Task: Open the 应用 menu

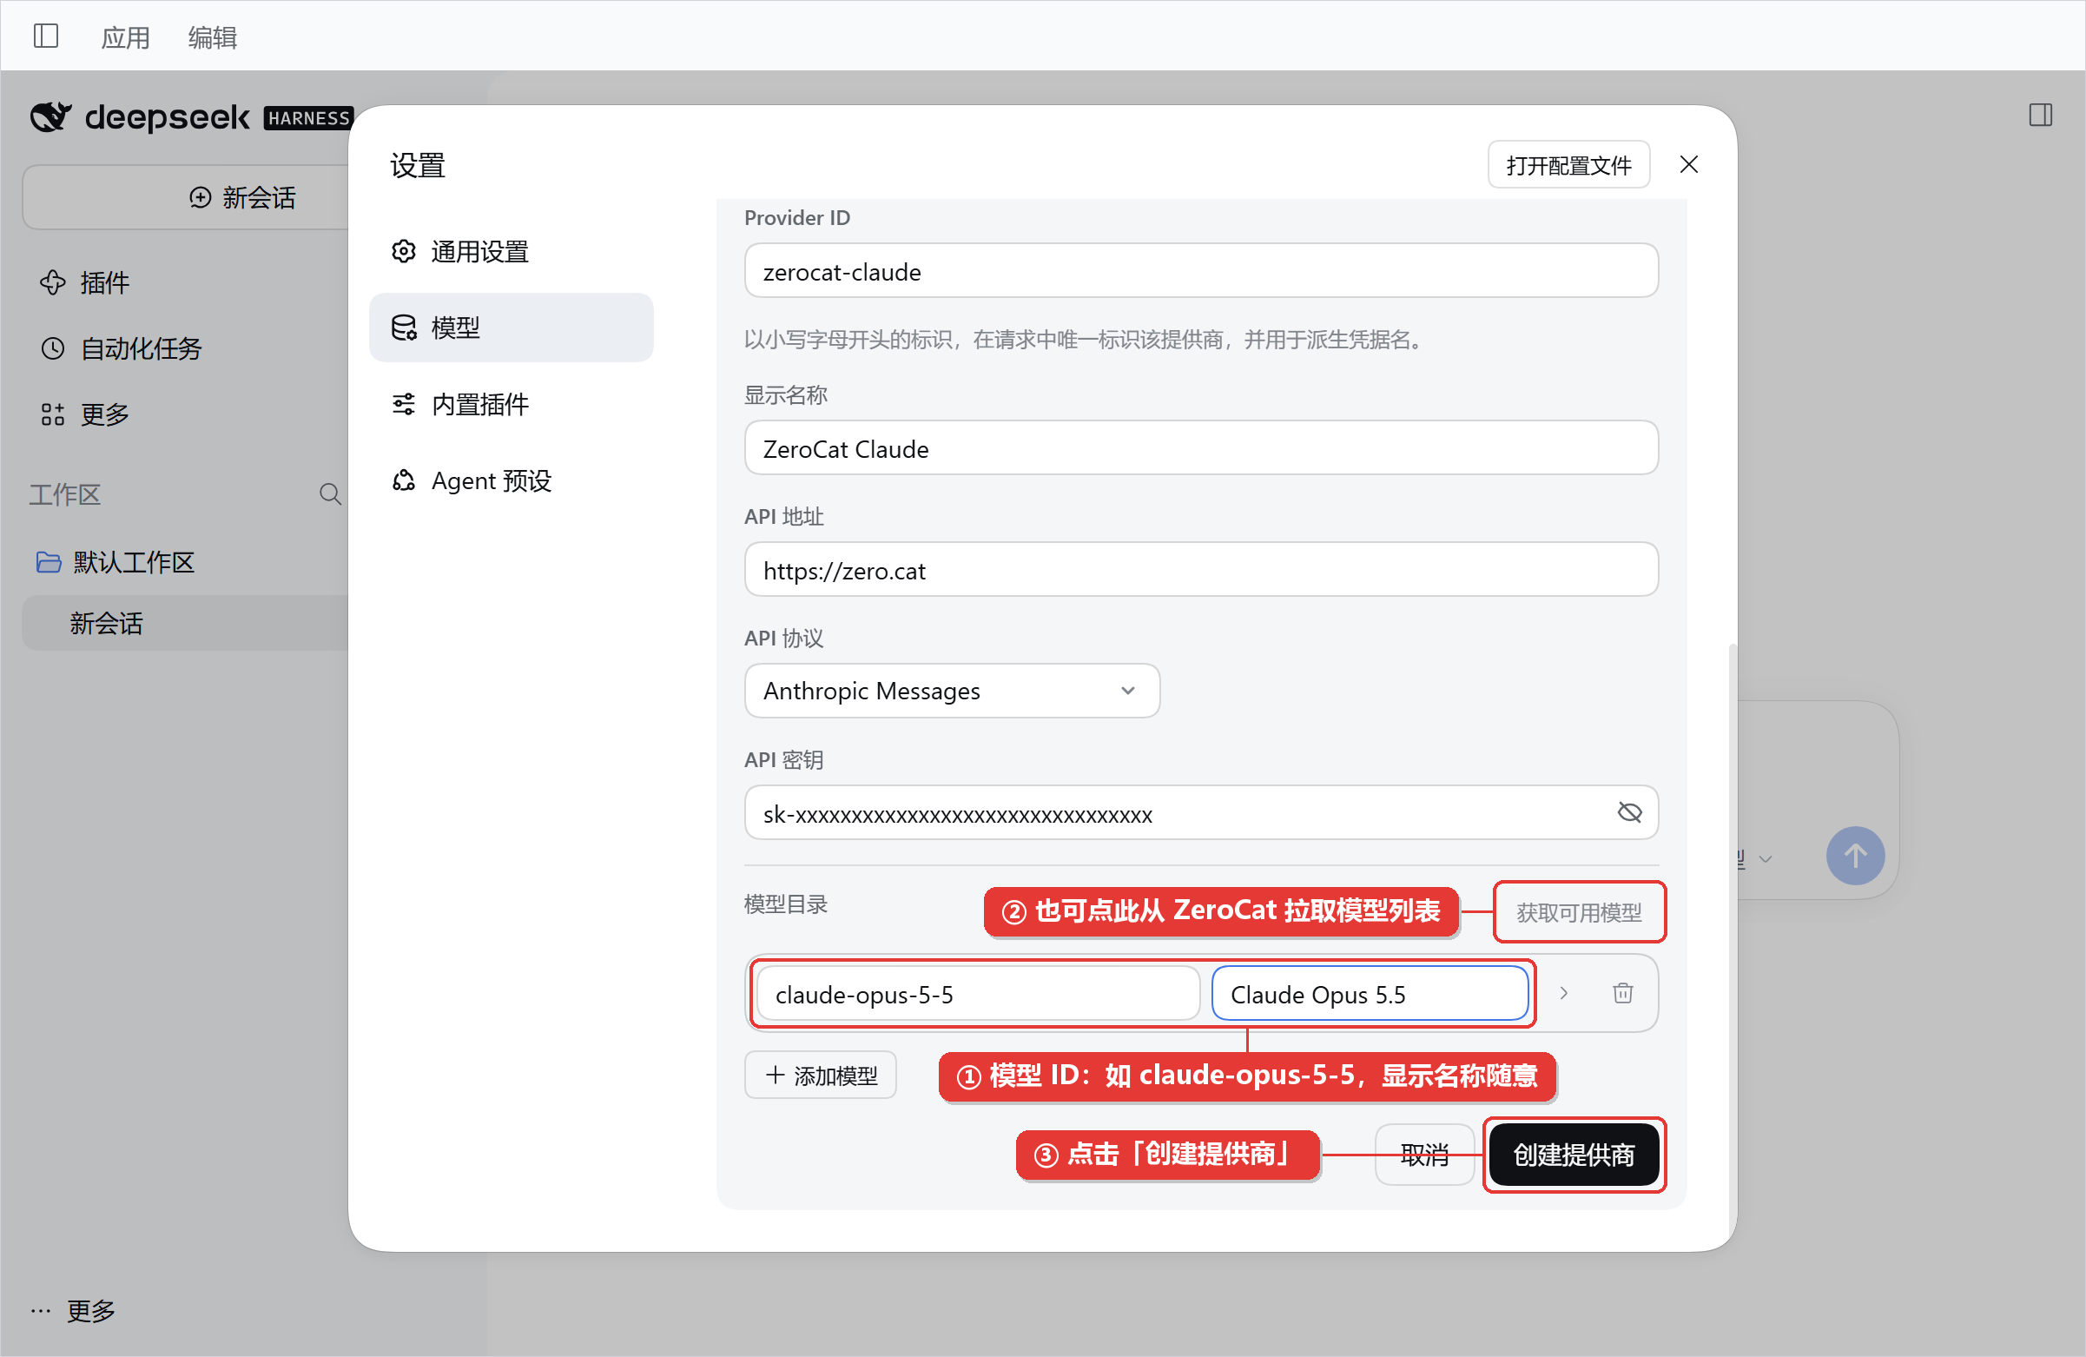Action: click(x=125, y=36)
